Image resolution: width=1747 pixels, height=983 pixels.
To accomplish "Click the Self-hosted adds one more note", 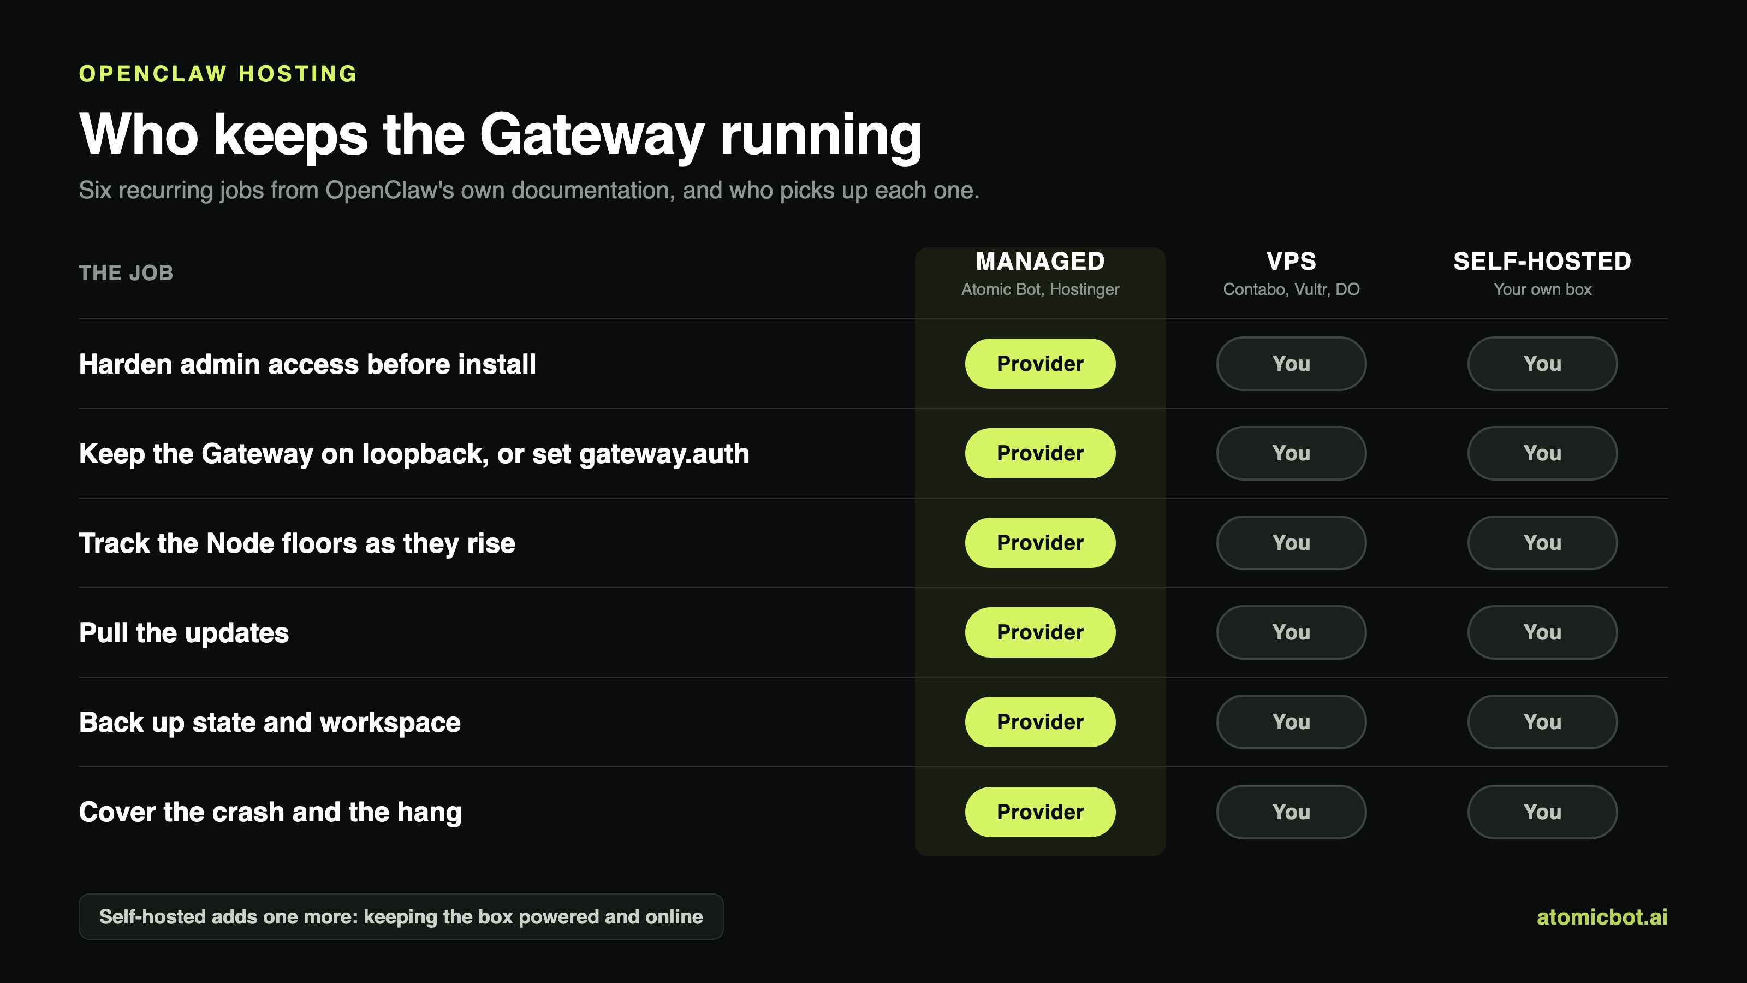I will click(401, 916).
